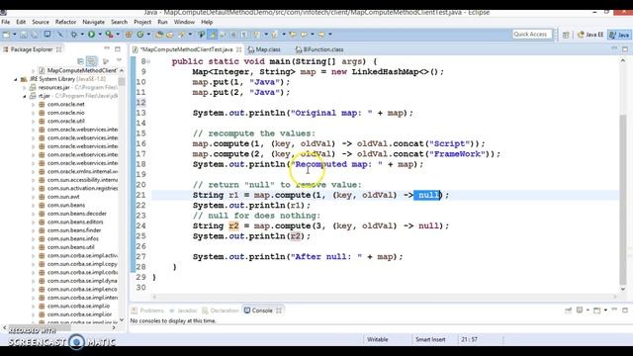Open the Navigate menu

tap(93, 22)
